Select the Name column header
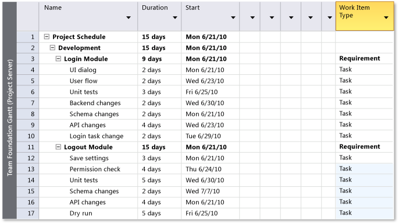 click(x=88, y=16)
